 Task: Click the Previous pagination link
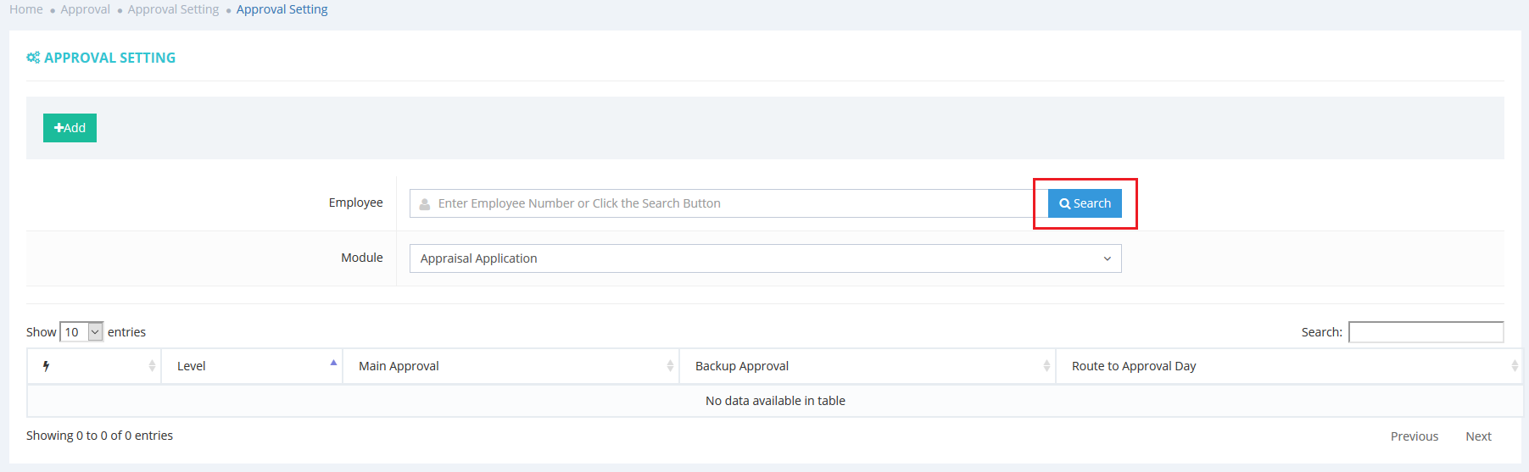coord(1414,436)
